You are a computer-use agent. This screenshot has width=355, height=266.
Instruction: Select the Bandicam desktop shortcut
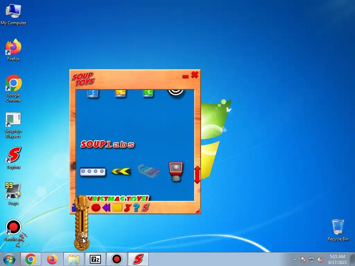pos(14,230)
